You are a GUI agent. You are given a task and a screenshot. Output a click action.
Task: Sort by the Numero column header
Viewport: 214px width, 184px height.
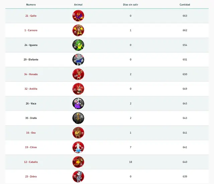point(31,5)
